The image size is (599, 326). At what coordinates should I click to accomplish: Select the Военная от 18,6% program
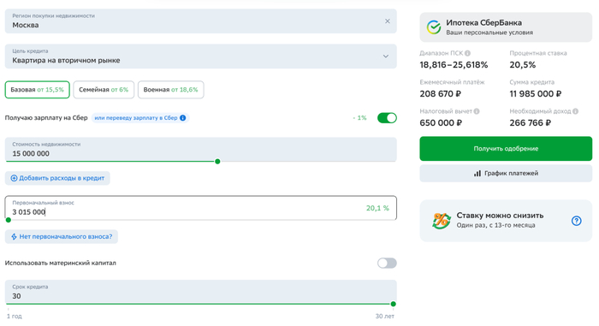[x=171, y=90]
